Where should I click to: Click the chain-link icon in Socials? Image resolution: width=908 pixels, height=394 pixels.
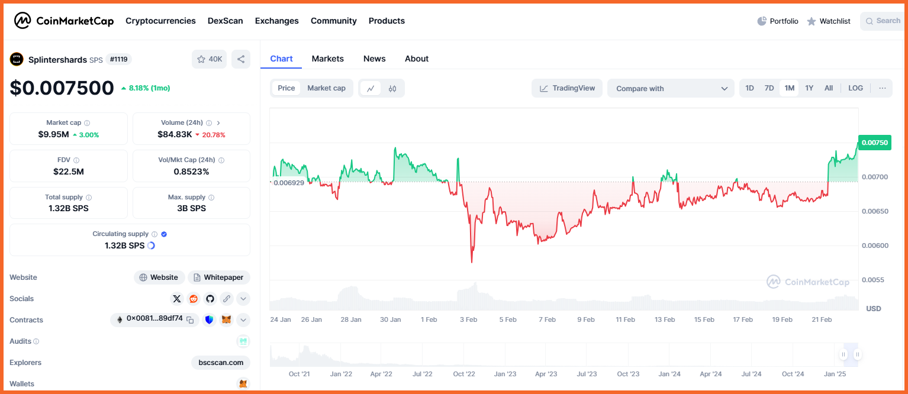click(227, 299)
